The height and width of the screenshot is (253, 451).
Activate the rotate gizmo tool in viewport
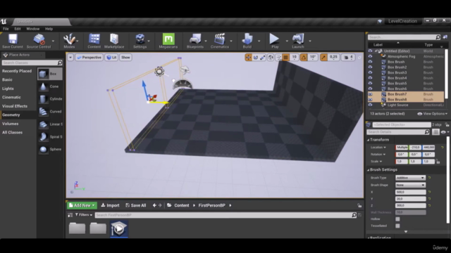255,58
